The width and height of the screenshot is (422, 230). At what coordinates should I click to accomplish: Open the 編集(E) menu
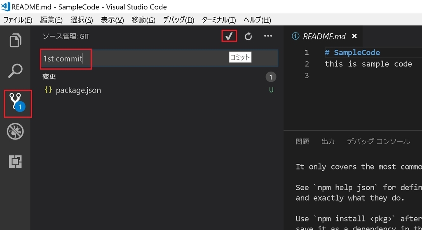(51, 20)
